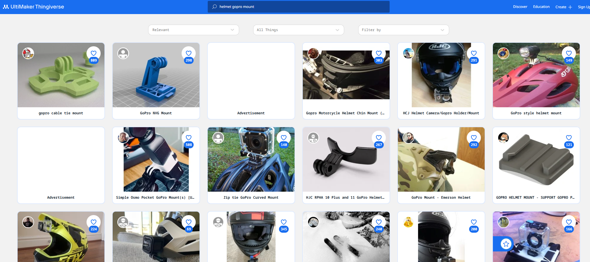Viewport: 590px width, 262px height.
Task: Open the Education menu
Action: (x=541, y=7)
